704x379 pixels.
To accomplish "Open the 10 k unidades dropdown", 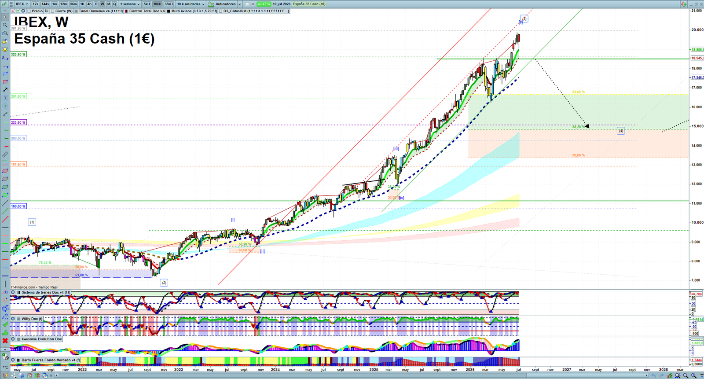I will click(191, 4).
